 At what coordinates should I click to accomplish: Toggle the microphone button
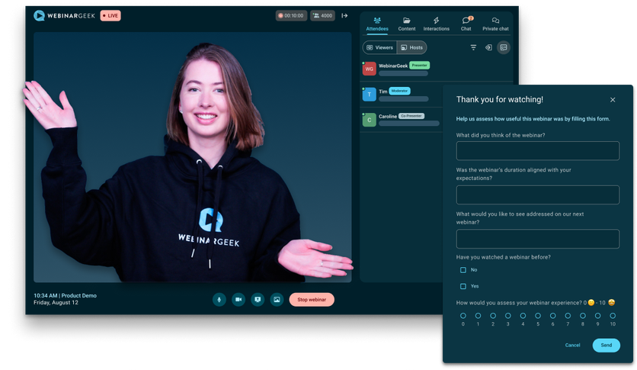[x=219, y=300]
